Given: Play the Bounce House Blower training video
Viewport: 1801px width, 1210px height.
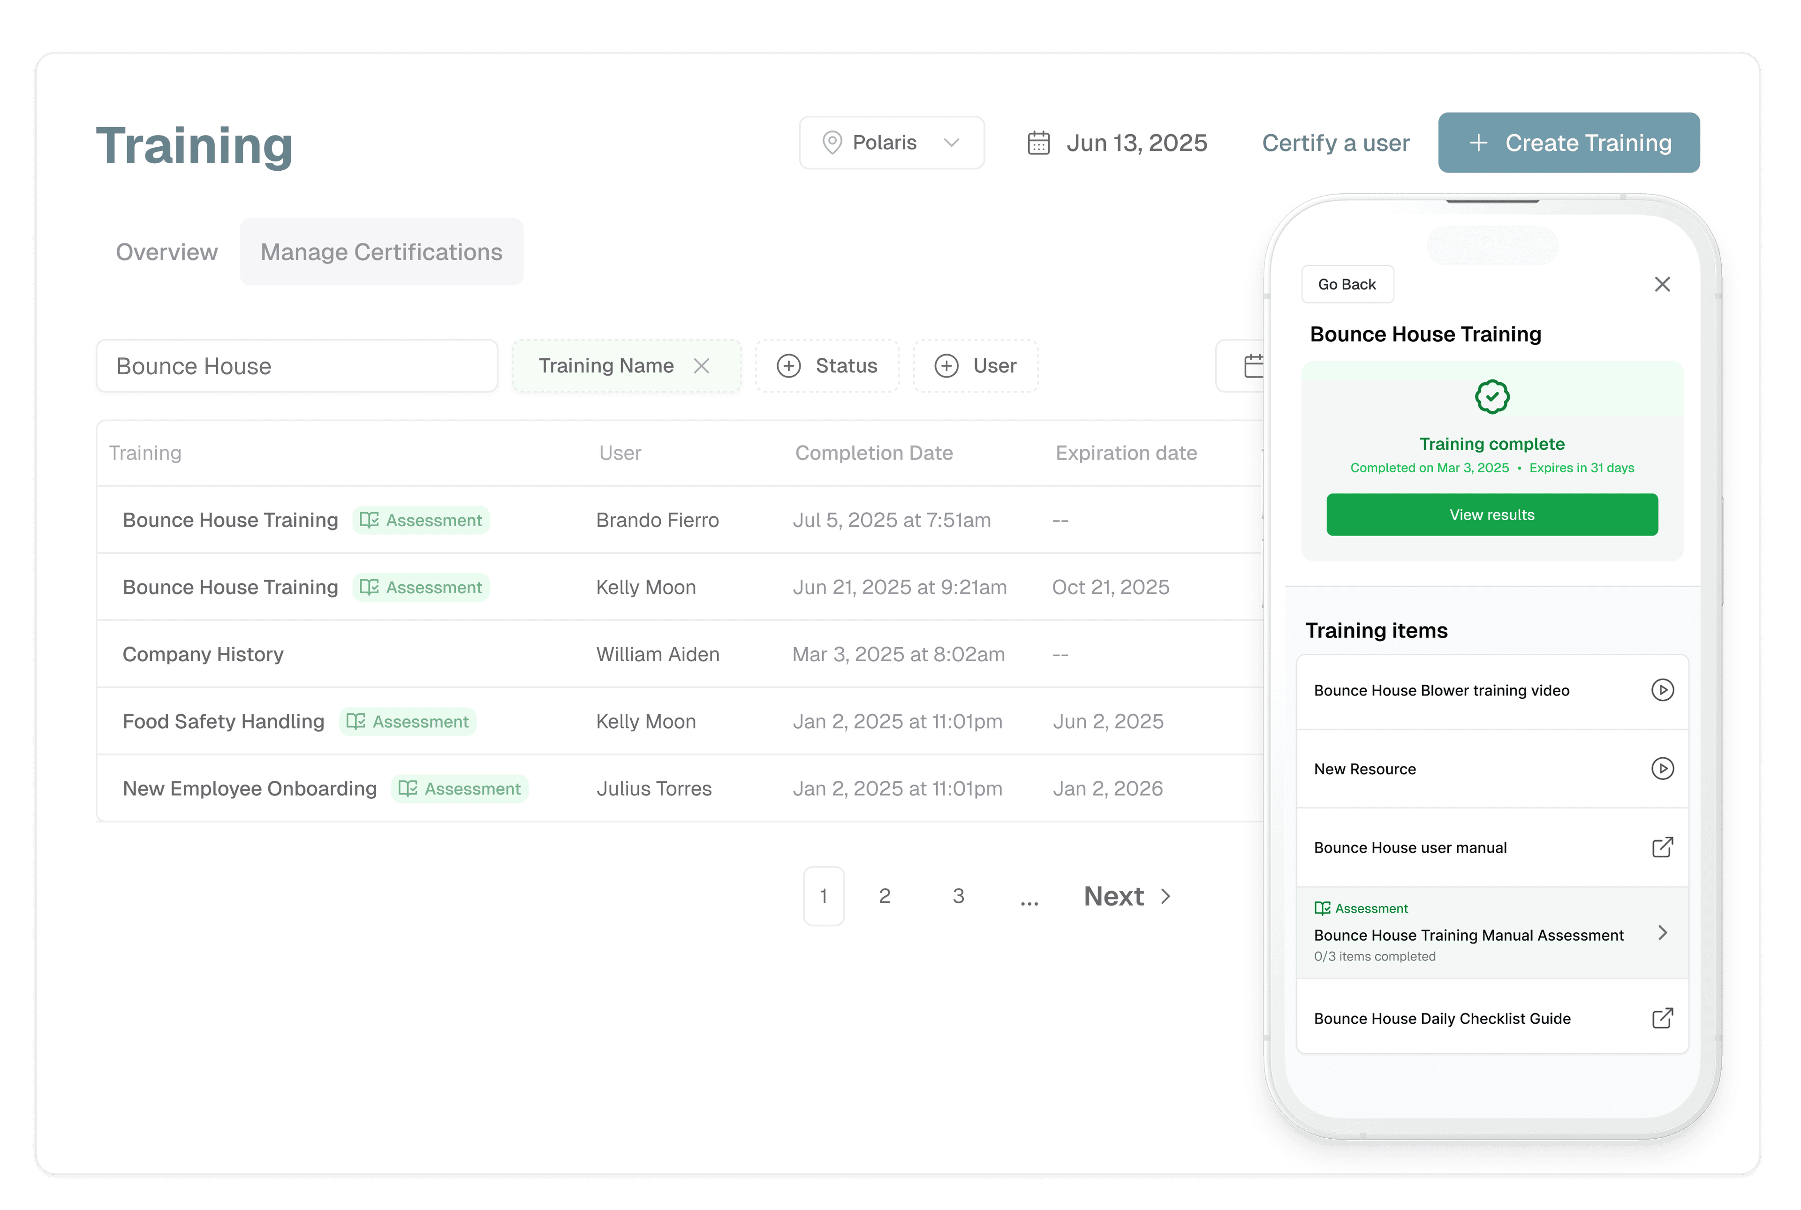Looking at the screenshot, I should 1662,690.
